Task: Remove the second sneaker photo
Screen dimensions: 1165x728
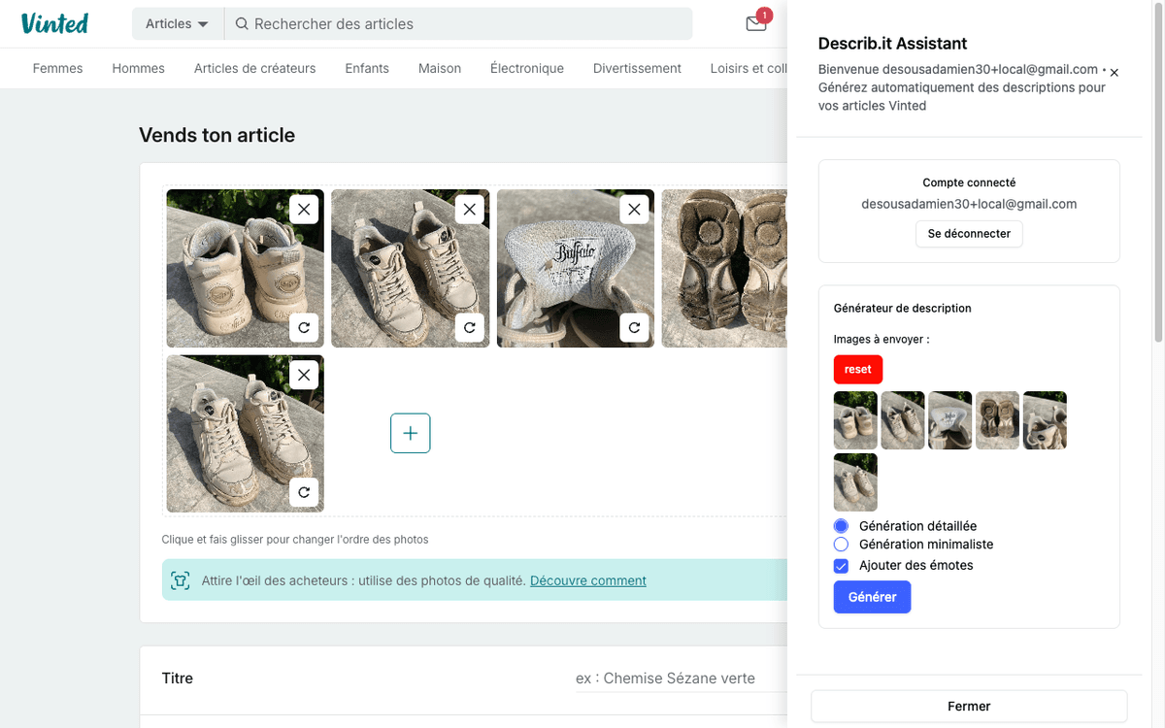Action: [x=469, y=209]
